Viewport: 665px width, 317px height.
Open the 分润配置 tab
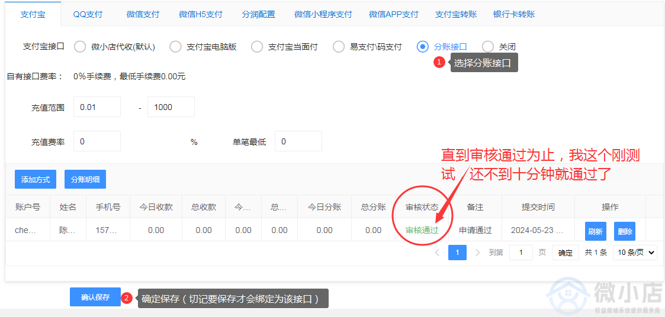pos(258,14)
